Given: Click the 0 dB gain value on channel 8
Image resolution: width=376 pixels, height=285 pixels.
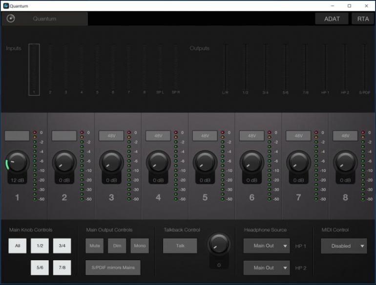Looking at the screenshot, I should pos(345,180).
